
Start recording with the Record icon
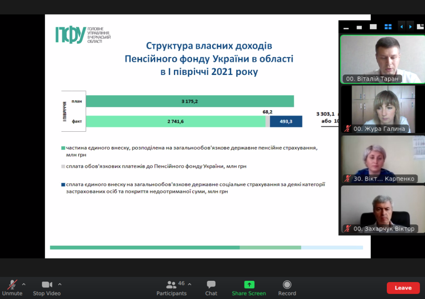[x=287, y=285]
